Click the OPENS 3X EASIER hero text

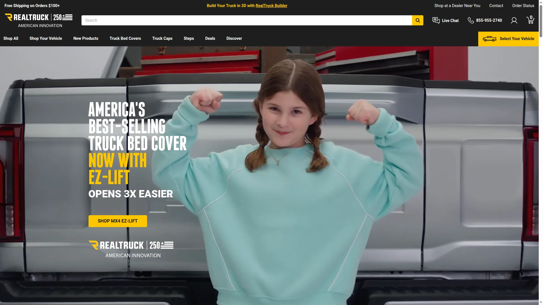pyautogui.click(x=131, y=194)
